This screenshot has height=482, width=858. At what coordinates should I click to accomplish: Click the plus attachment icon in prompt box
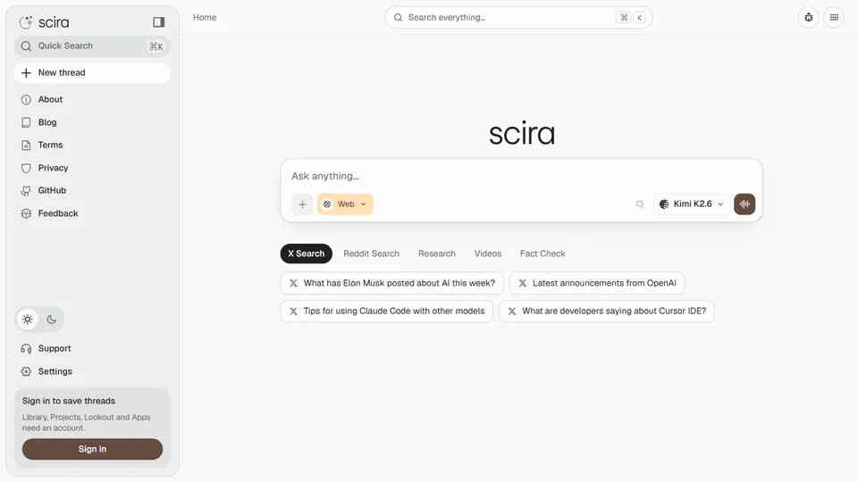point(302,204)
